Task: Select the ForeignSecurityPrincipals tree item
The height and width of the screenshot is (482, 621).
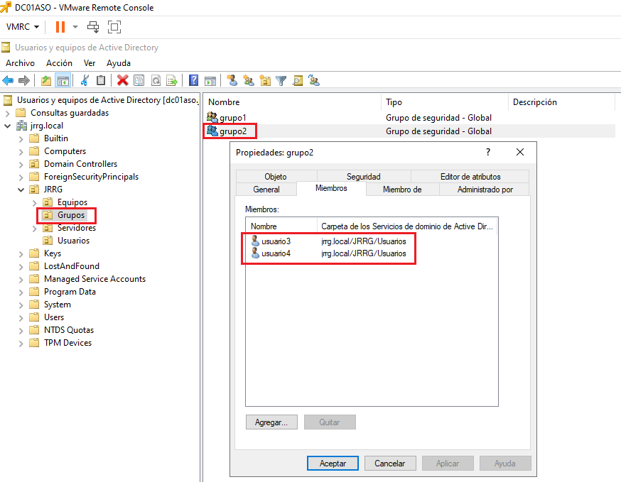Action: [91, 177]
